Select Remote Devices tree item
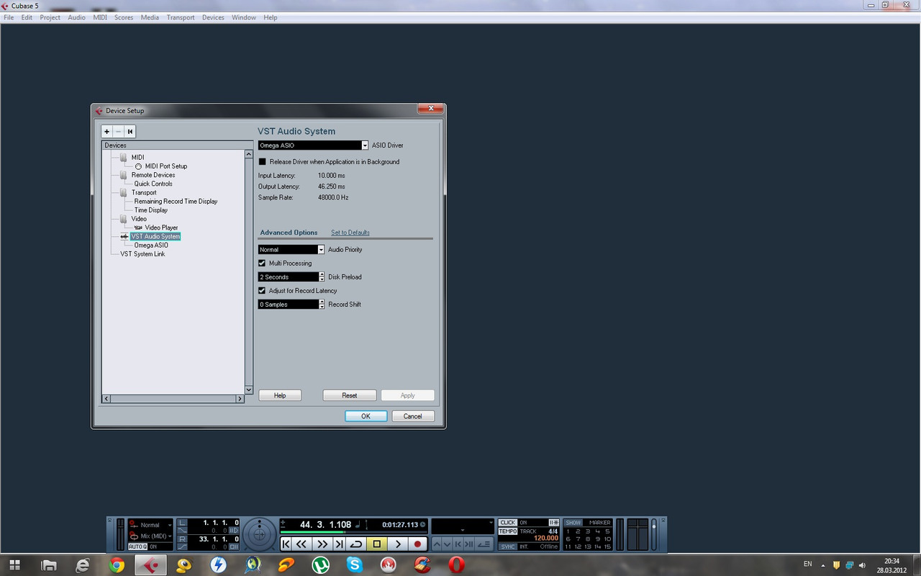This screenshot has width=921, height=576. coord(153,175)
